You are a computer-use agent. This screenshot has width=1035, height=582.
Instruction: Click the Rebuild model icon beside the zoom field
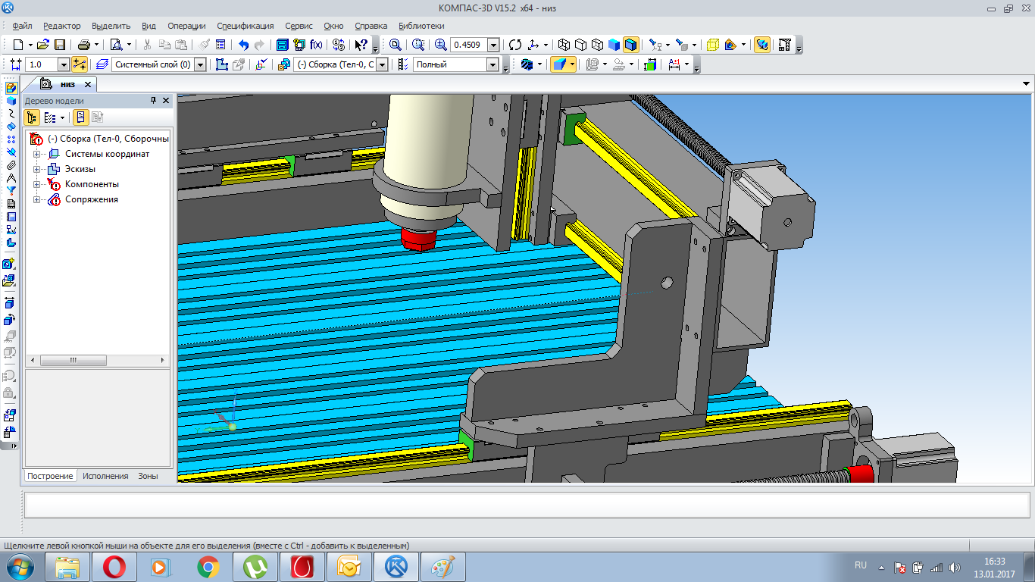tap(515, 45)
